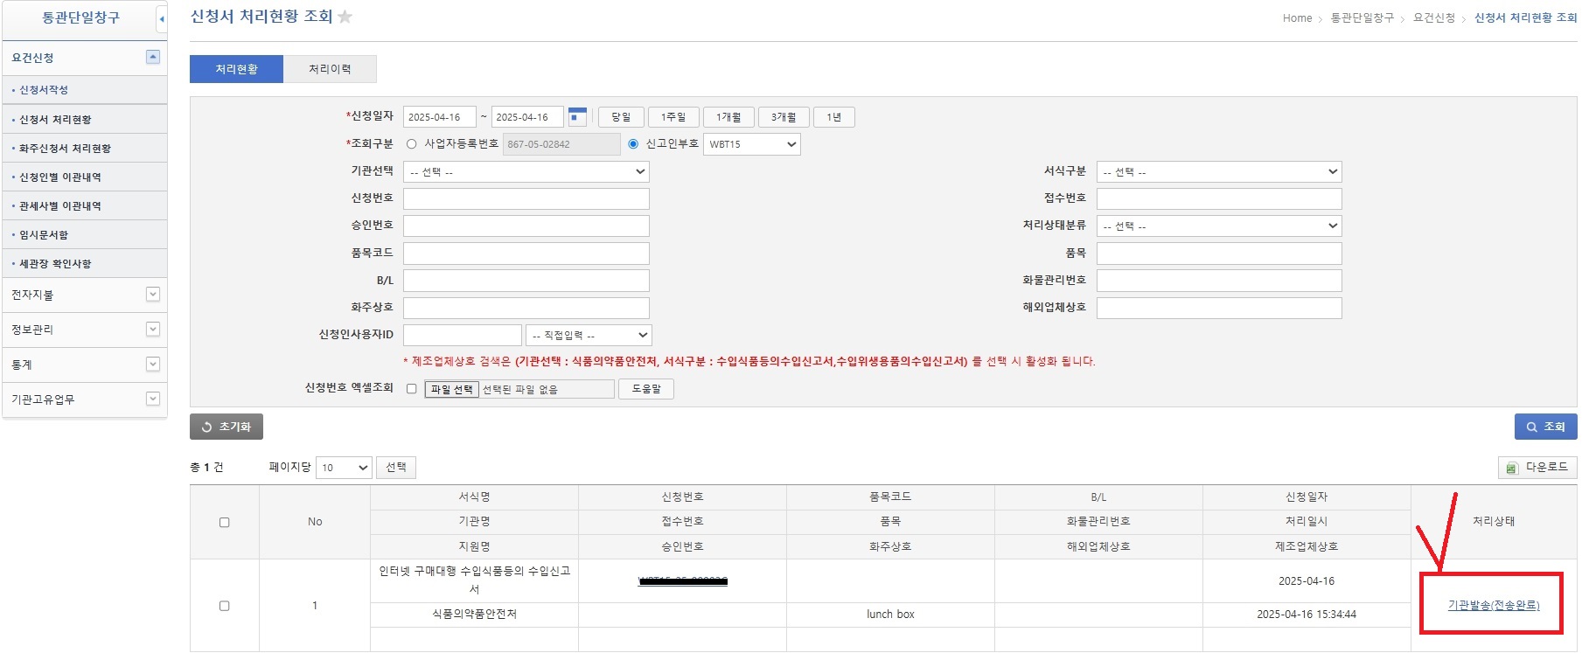Set date range with 당일 button
Image resolution: width=1582 pixels, height=653 pixels.
point(621,117)
